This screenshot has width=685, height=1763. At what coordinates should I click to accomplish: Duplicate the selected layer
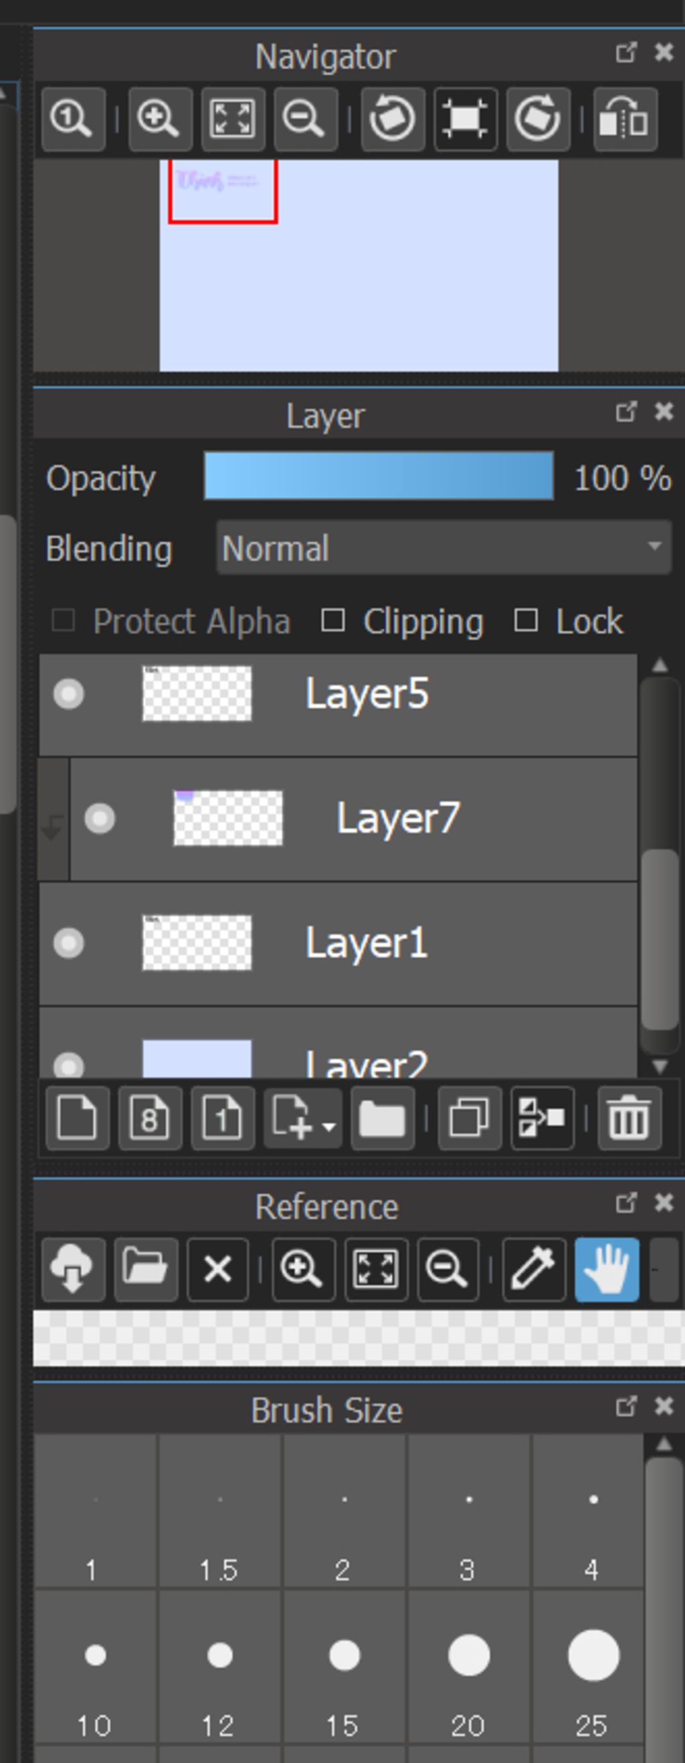pos(470,1118)
